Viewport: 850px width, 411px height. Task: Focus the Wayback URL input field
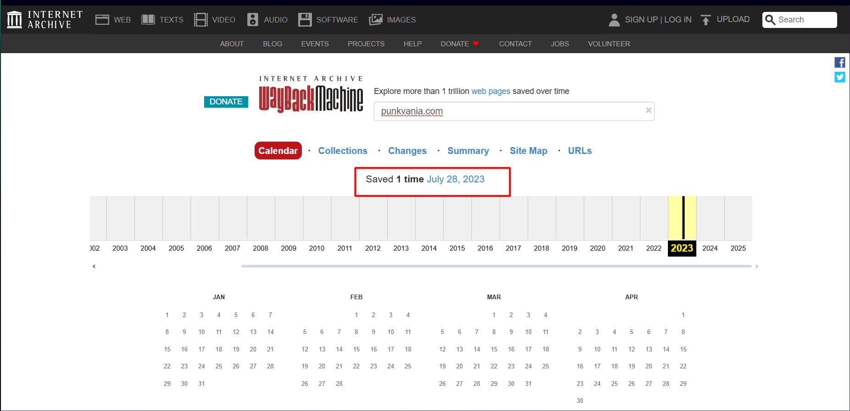pyautogui.click(x=514, y=111)
